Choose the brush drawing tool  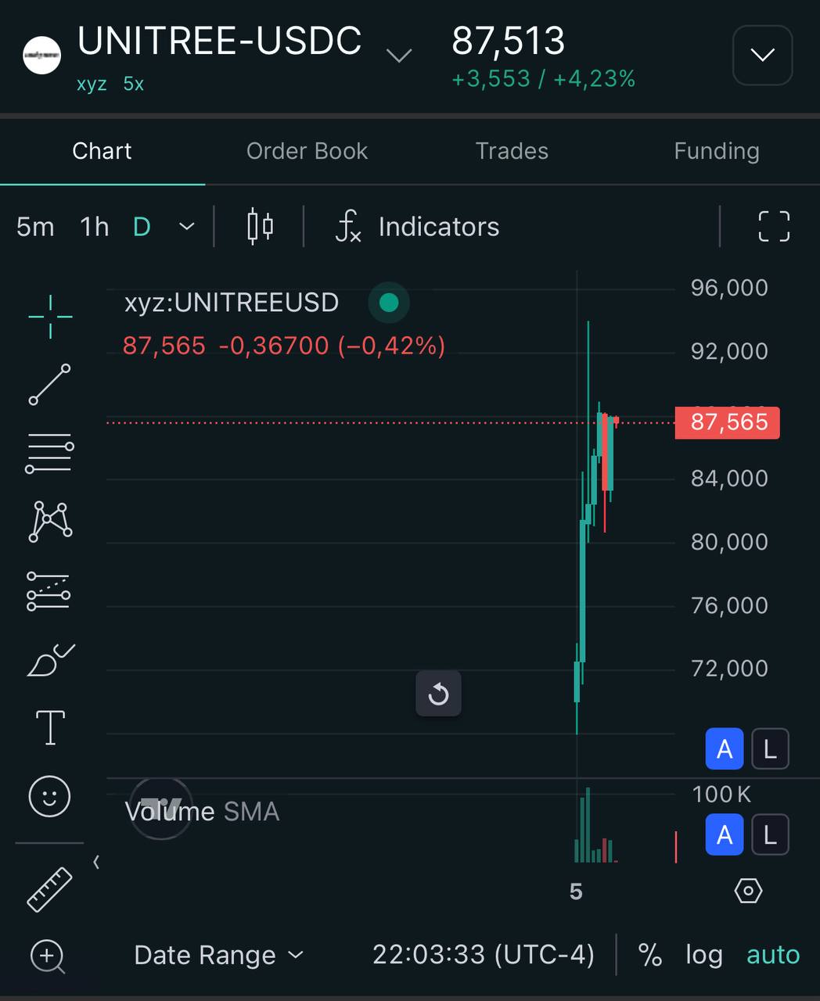50,659
